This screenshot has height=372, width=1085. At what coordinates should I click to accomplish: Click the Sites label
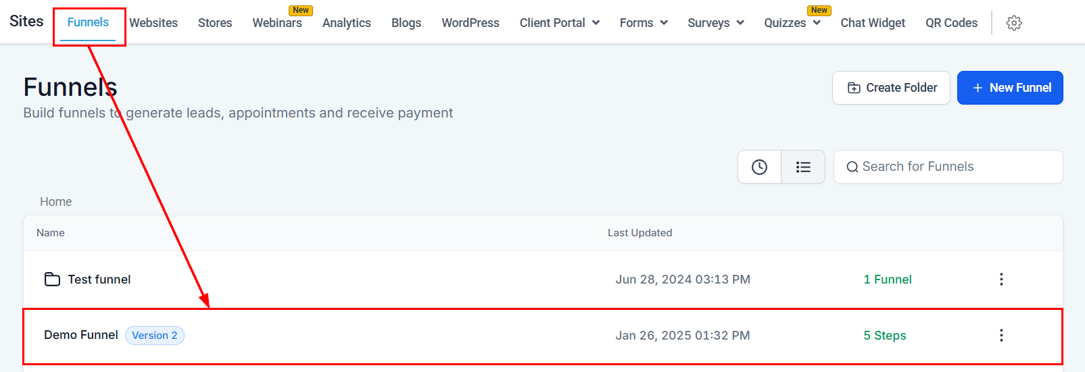click(x=26, y=21)
